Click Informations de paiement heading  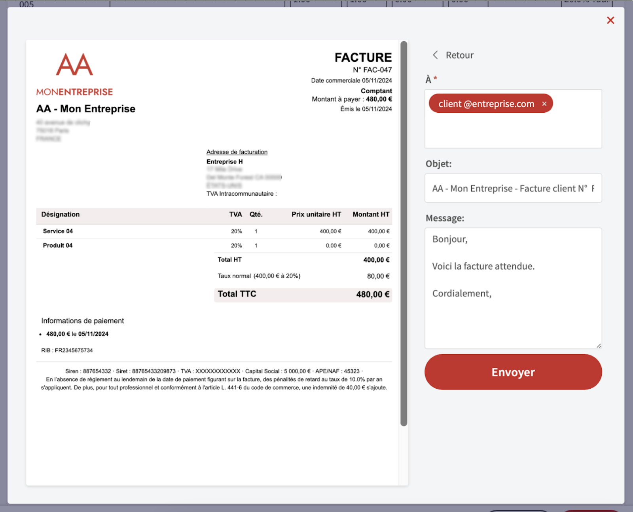[82, 321]
